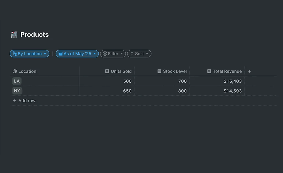283x173 pixels.
Task: Click the funnel icon inside the Filter control
Action: pos(104,54)
